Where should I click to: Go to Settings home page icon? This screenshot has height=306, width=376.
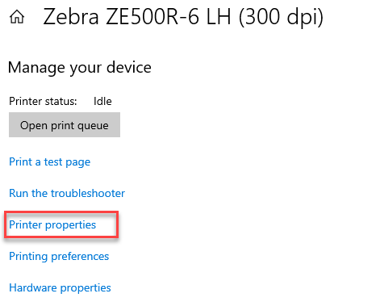coord(17,17)
